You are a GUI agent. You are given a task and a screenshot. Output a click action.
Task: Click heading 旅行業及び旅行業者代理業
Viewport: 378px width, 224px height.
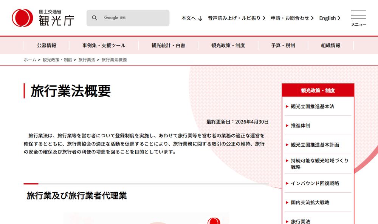(x=77, y=196)
